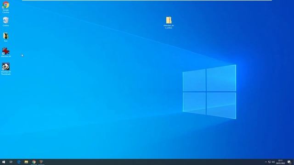
Task: Open Task View in the taskbar
Action: point(11,162)
